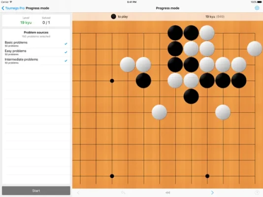This screenshot has height=197, width=263.
Task: Tap the black to-play stone indicator
Action: point(113,16)
